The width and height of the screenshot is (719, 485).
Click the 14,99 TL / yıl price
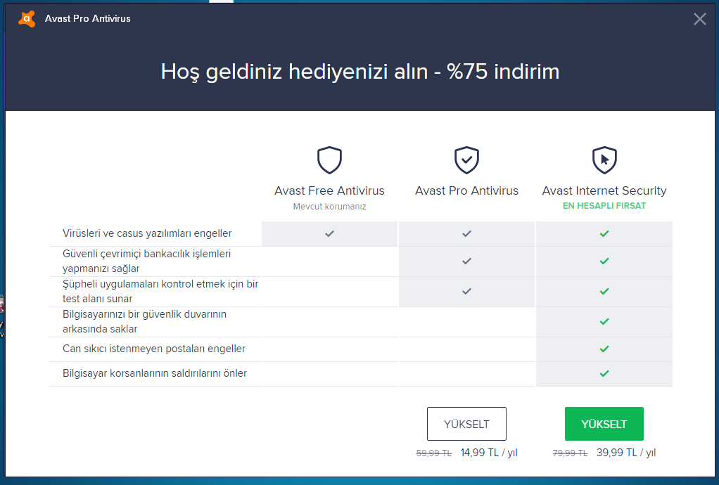(488, 453)
